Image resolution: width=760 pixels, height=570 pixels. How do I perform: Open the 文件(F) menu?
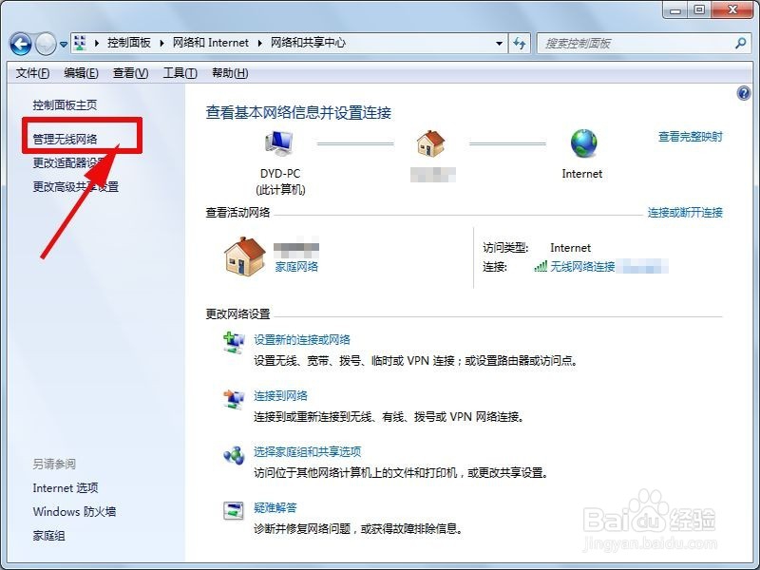[x=32, y=73]
